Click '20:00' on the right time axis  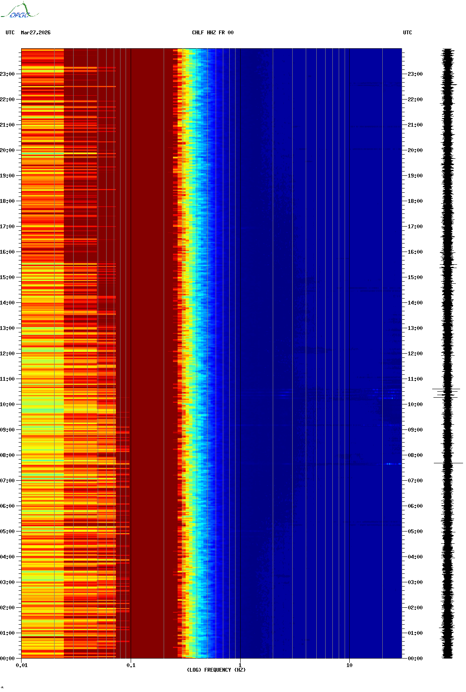coord(415,150)
